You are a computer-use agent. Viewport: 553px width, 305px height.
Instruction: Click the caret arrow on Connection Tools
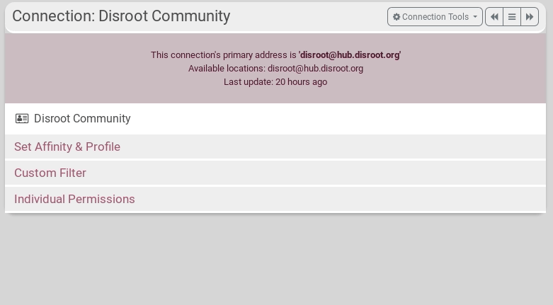click(x=475, y=17)
